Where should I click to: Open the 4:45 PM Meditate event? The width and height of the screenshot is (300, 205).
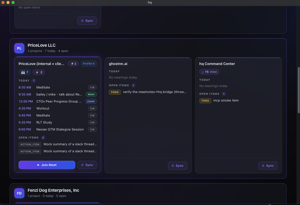point(58,115)
